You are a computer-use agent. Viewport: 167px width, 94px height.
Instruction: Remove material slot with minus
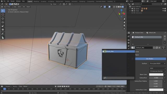[165, 39]
